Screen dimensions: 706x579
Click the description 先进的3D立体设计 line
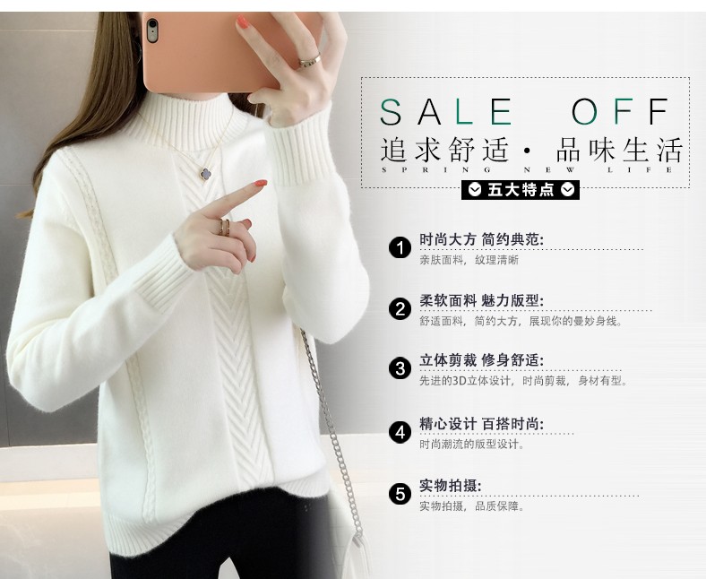(523, 381)
